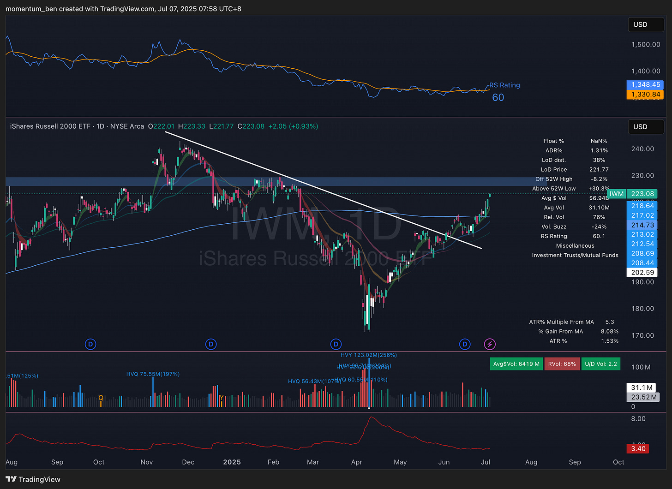Click the 'ATR% Multiple From MA' value 5.3
This screenshot has width=672, height=489.
610,322
